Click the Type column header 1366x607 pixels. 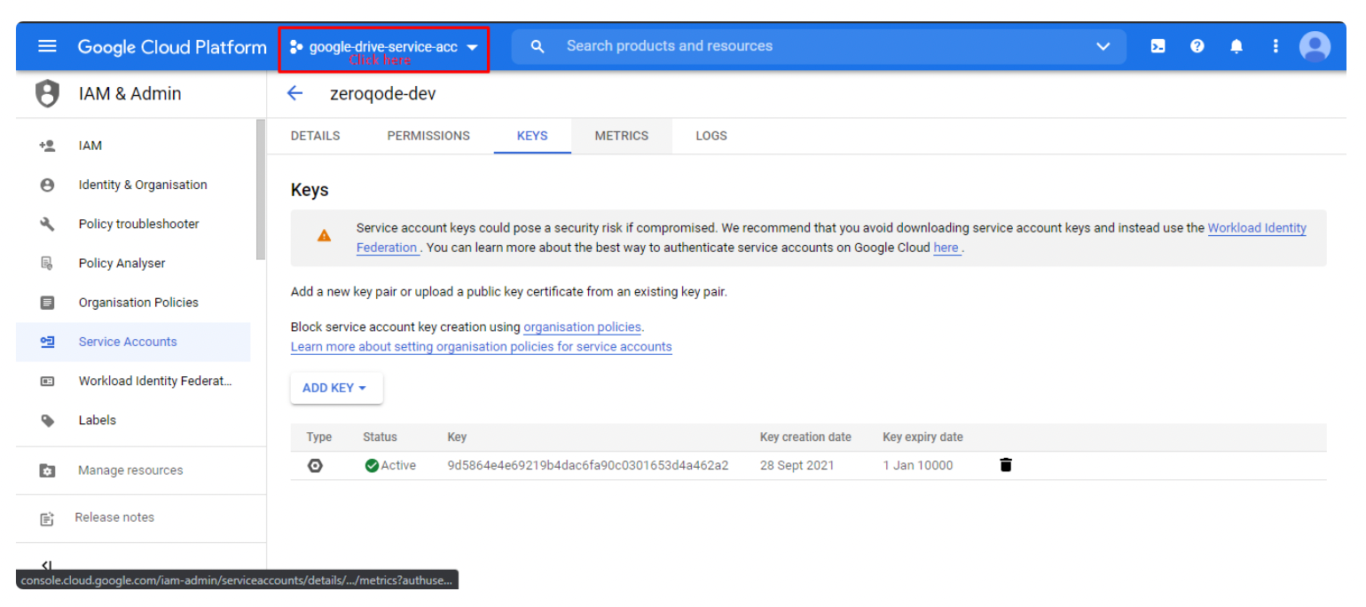tap(319, 438)
